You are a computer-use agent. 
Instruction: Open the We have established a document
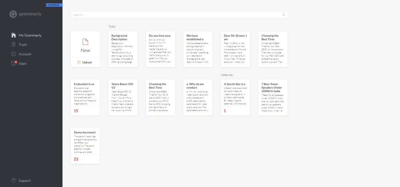pyautogui.click(x=198, y=49)
